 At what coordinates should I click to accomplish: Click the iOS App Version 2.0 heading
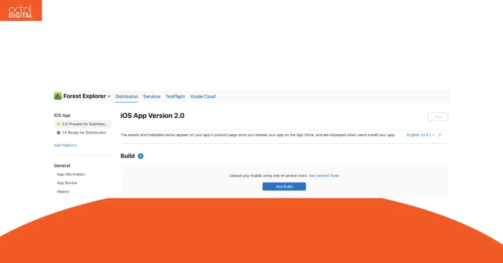pos(152,116)
